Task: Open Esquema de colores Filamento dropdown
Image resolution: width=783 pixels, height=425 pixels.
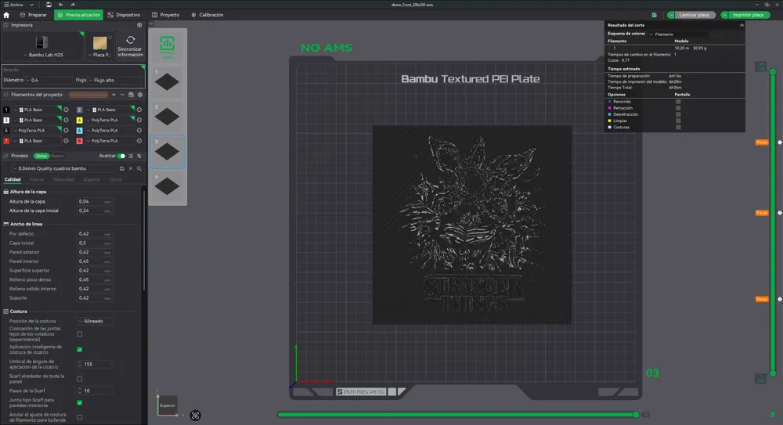Action: [x=678, y=34]
